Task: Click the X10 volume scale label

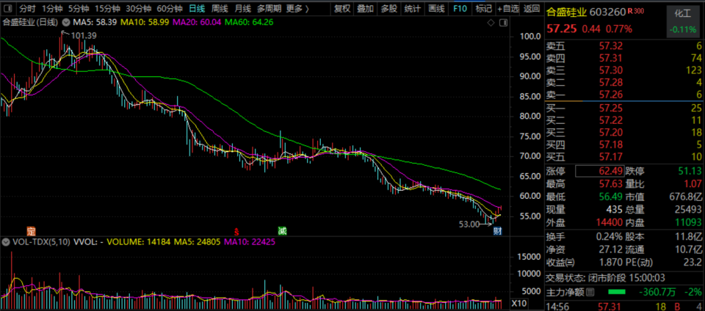Action: 519,302
